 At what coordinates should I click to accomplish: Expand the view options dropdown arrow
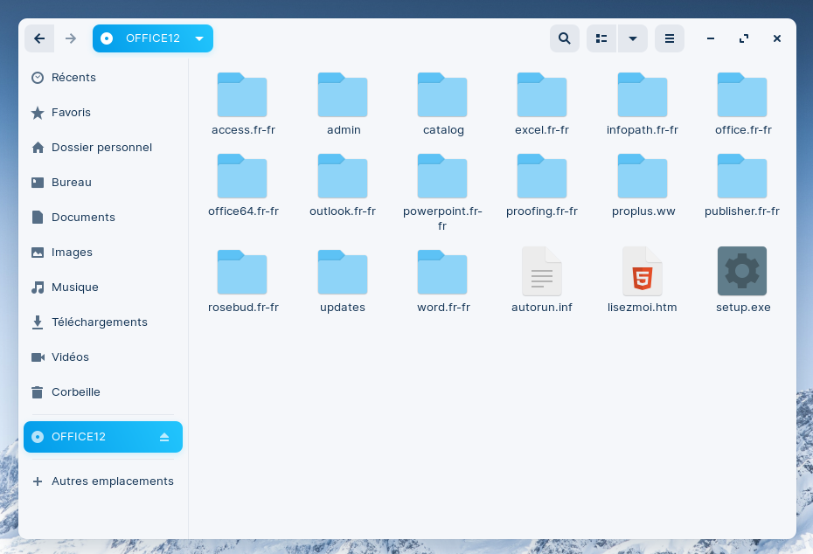point(633,38)
